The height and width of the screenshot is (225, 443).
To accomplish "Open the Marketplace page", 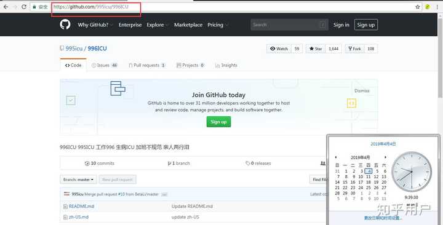I will [x=188, y=25].
